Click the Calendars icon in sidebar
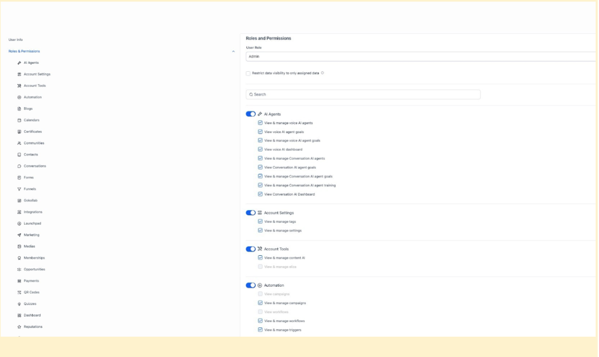The image size is (599, 357). tap(19, 120)
